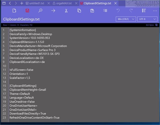Open the tab overview window icon

pyautogui.click(x=4, y=3)
